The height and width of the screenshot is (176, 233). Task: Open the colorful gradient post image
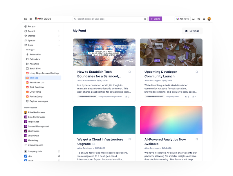point(171,120)
